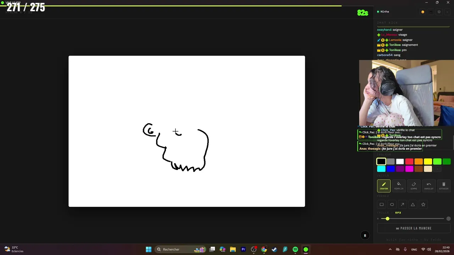Select the Gomme eraser tool
This screenshot has height=255, width=454.
pyautogui.click(x=414, y=186)
